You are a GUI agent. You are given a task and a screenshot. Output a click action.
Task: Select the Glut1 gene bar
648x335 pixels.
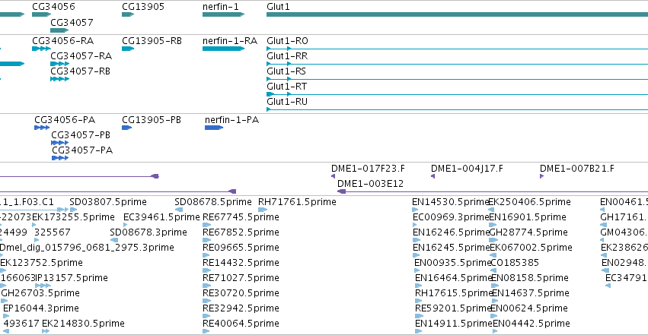[457, 14]
